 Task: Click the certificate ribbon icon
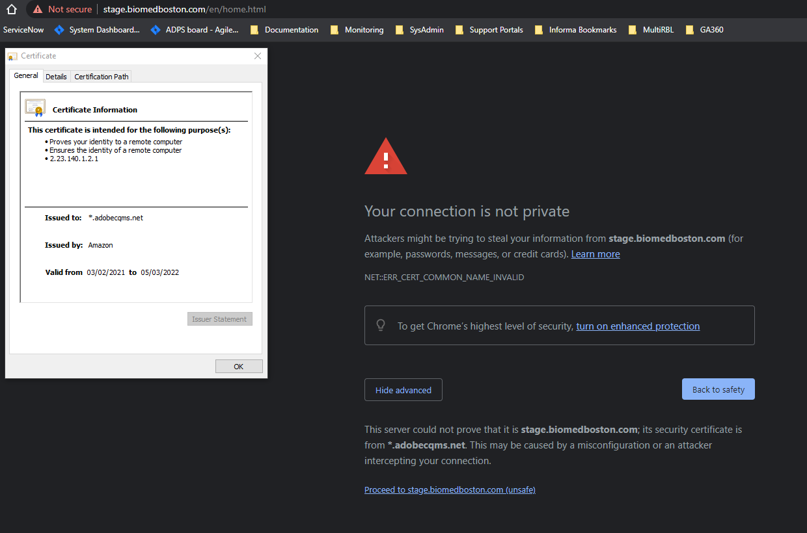point(35,107)
